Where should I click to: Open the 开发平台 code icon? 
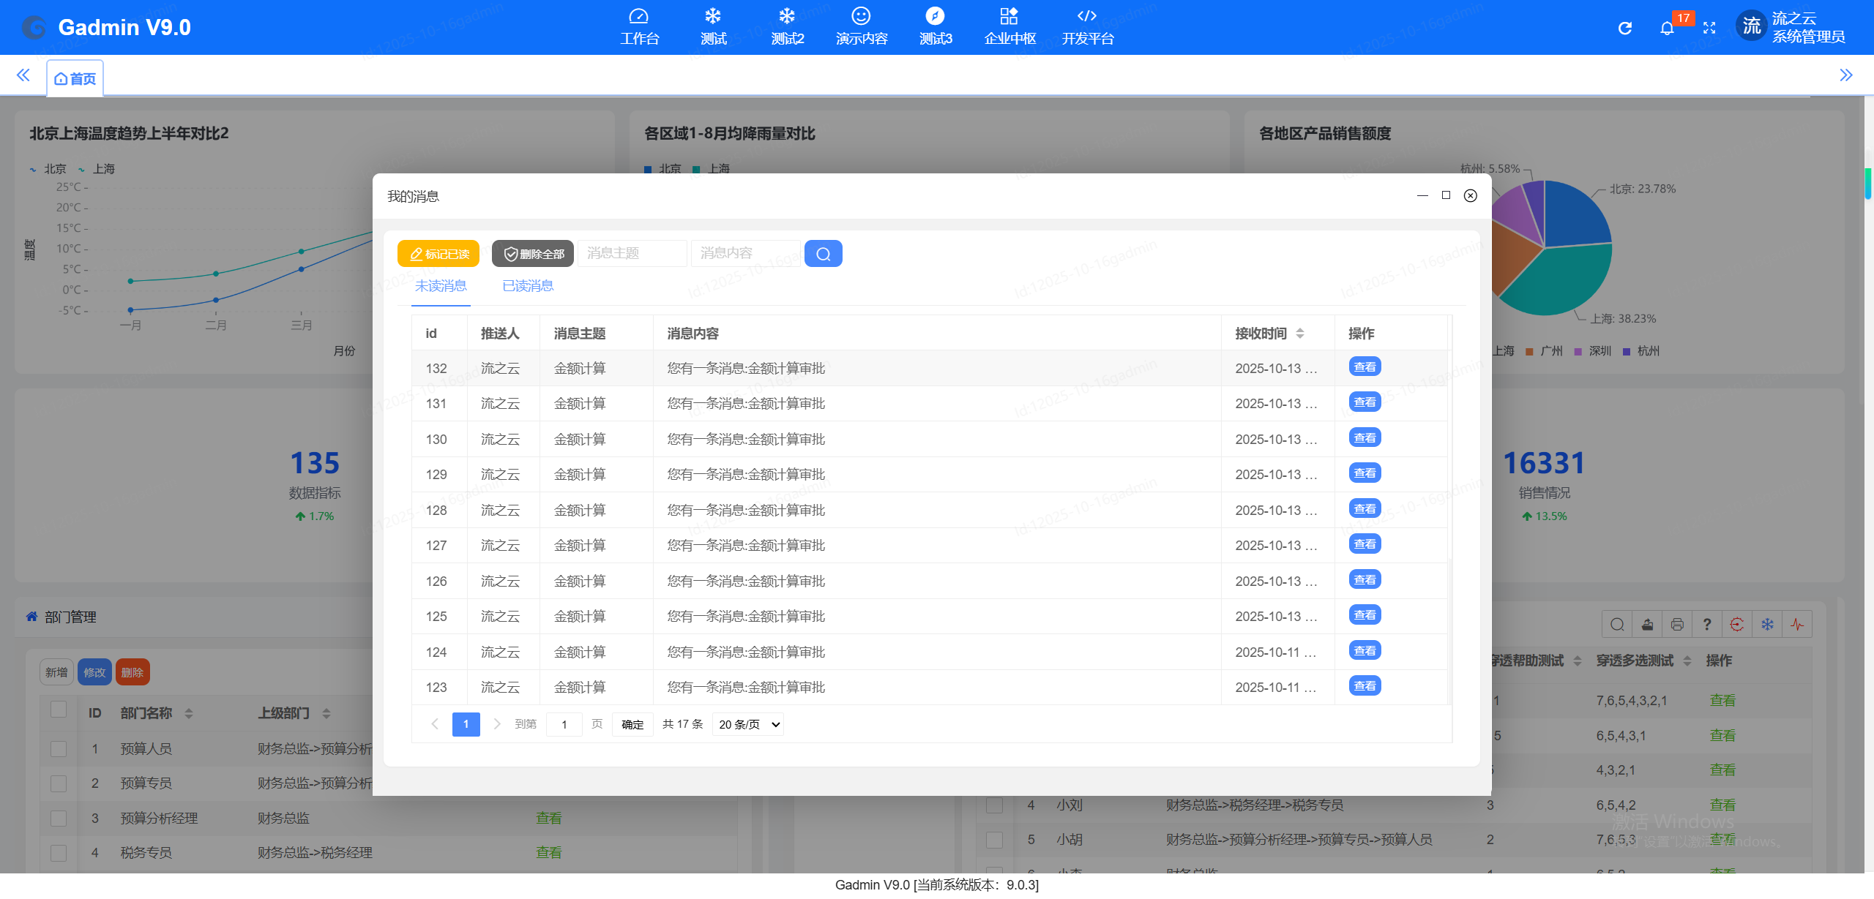1086,16
